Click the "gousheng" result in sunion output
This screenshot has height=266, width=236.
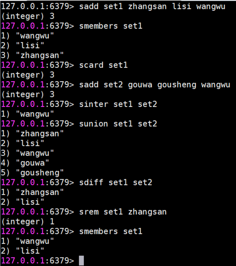pos(32,173)
